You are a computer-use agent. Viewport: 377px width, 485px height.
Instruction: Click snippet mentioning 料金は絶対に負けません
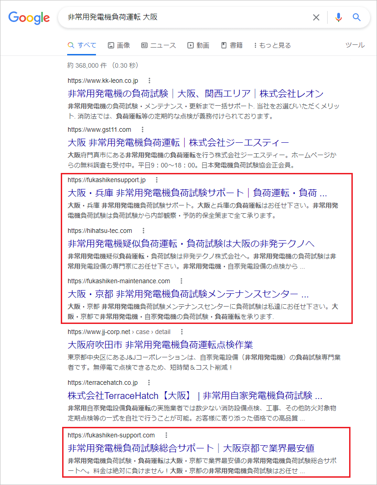[202, 466]
